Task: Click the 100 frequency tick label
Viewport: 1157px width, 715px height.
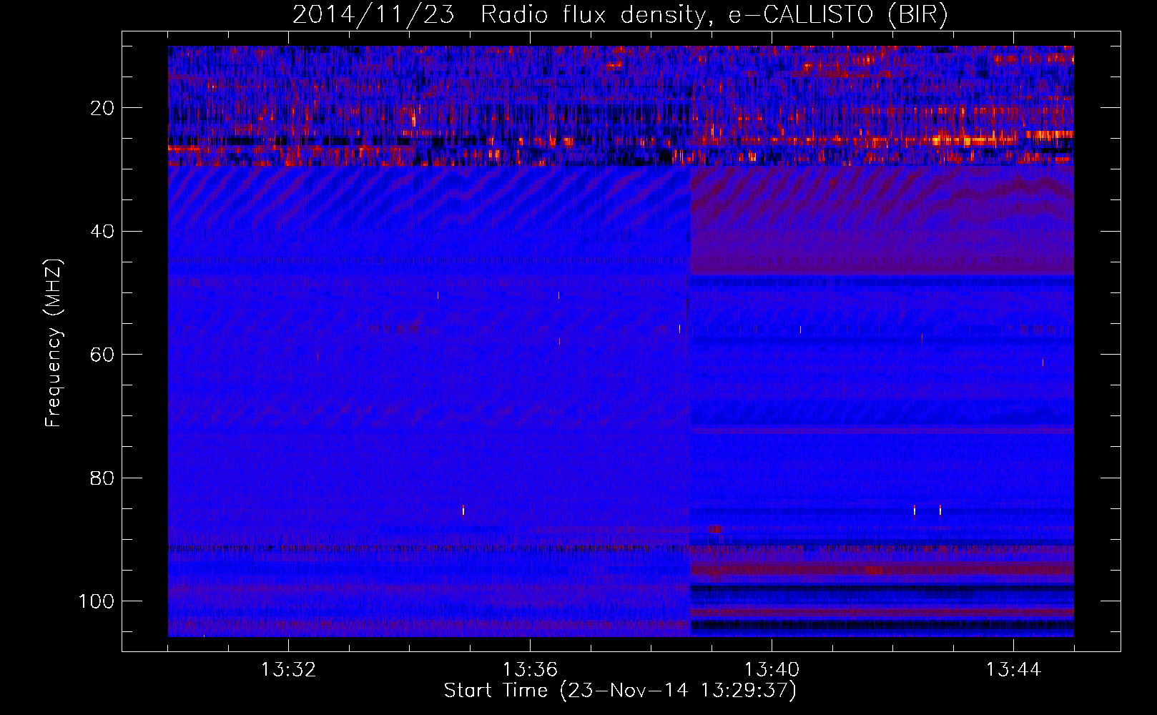Action: tap(97, 601)
